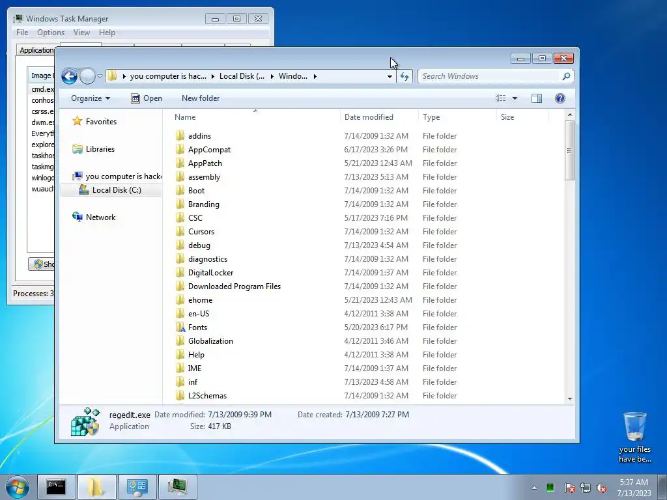Show hidden tray icons arrow
667x500 pixels.
point(534,488)
